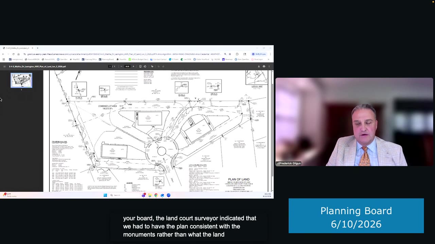Open the Windows Start menu
Viewport: 435px width, 244px height.
pos(105,195)
